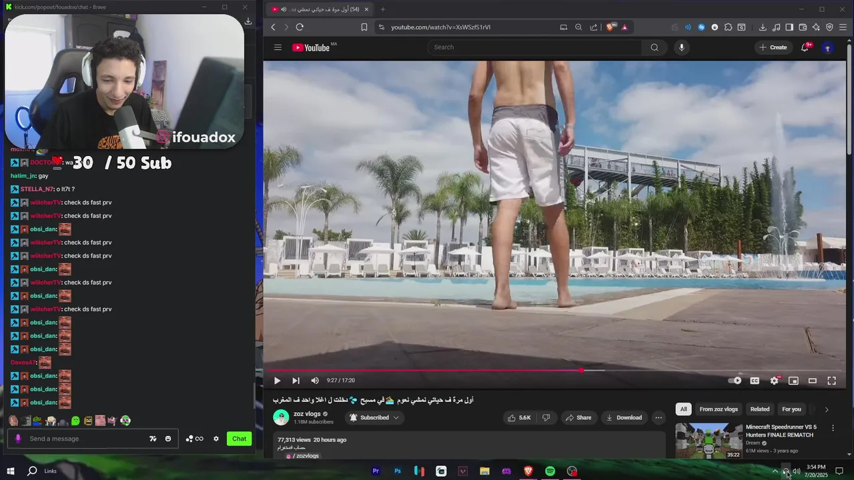Switch video to miniplayer
This screenshot has width=854, height=480.
793,381
